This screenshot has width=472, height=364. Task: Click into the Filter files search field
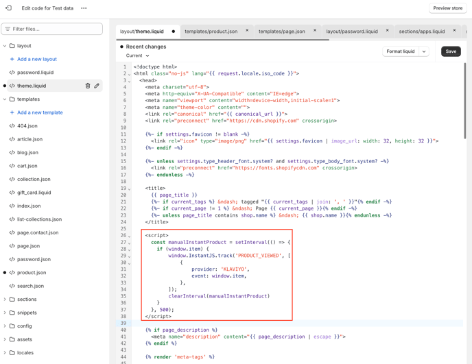[51, 29]
